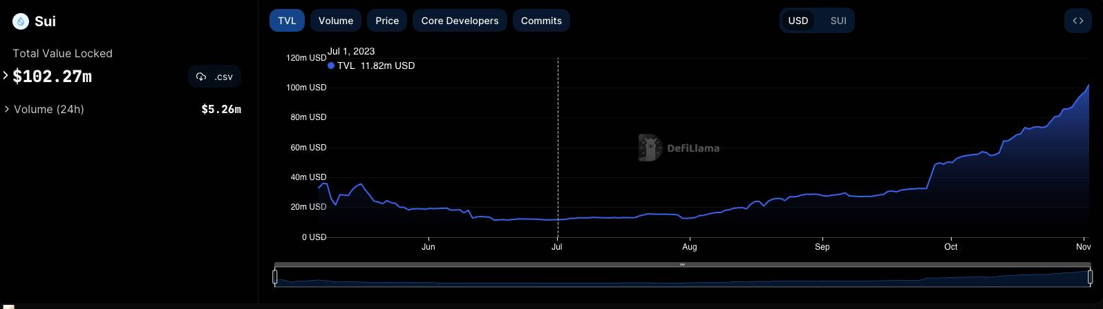
Task: Click the 0 USD y-axis label
Action: [x=314, y=237]
